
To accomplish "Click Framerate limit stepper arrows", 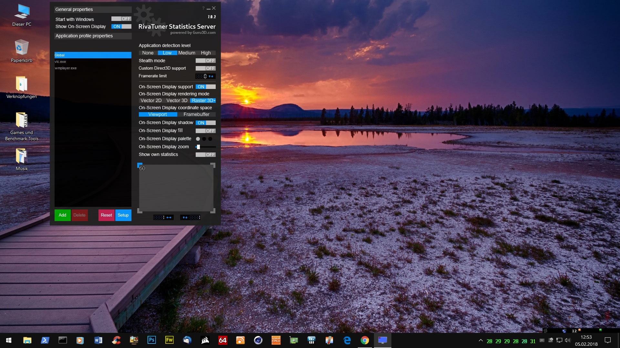I will point(211,76).
